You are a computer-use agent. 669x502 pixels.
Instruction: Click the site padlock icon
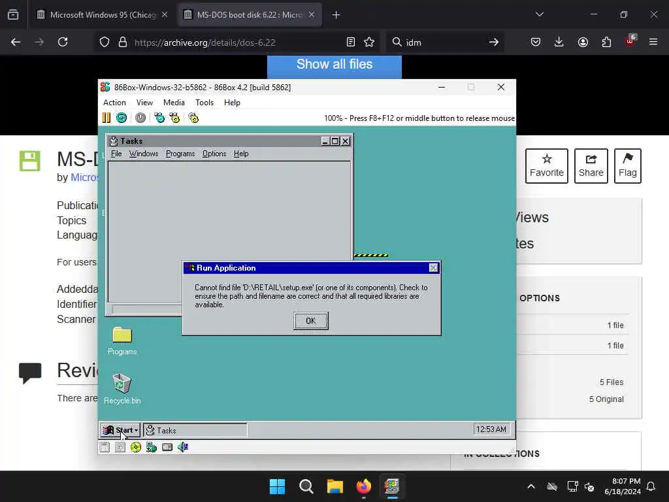(x=123, y=42)
